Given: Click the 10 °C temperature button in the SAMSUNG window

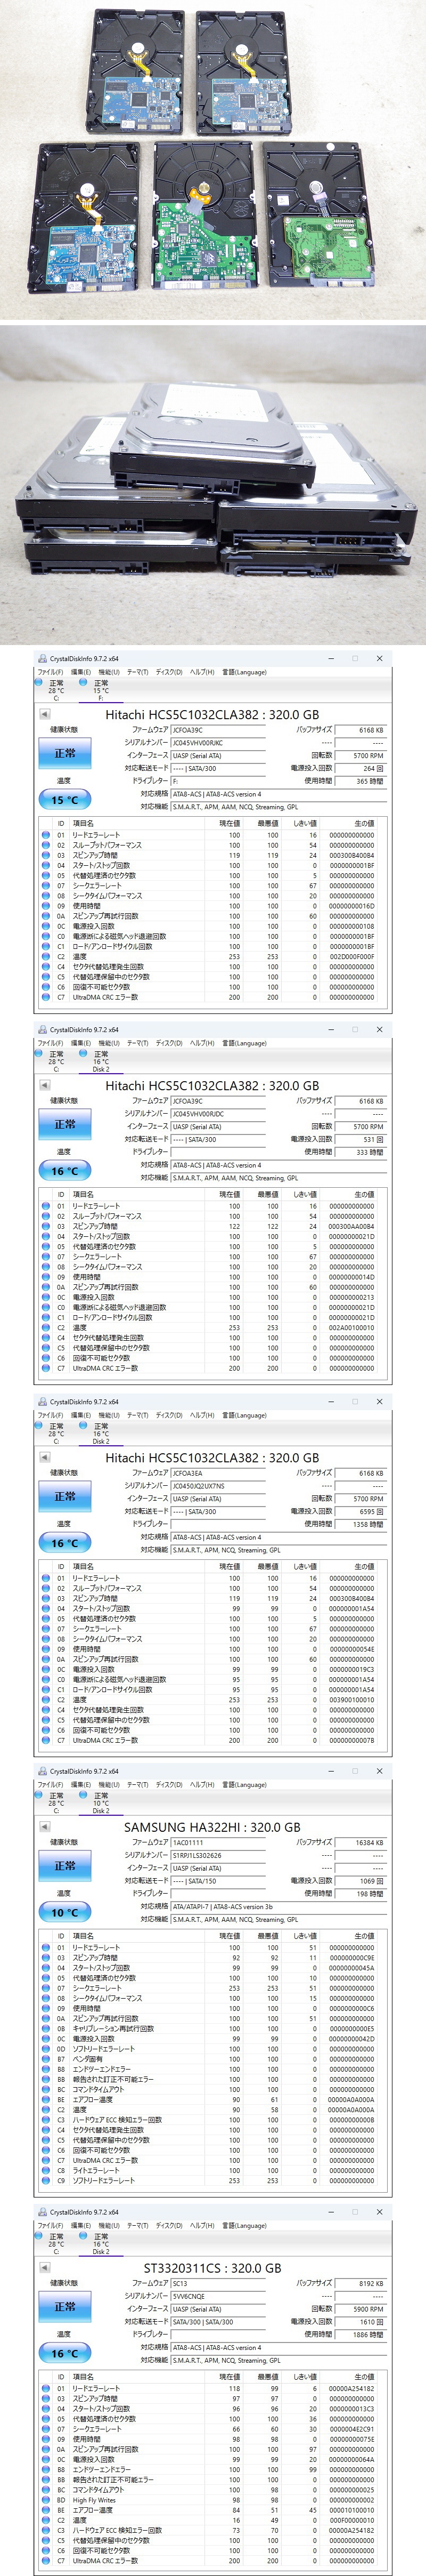Looking at the screenshot, I should point(64,1912).
